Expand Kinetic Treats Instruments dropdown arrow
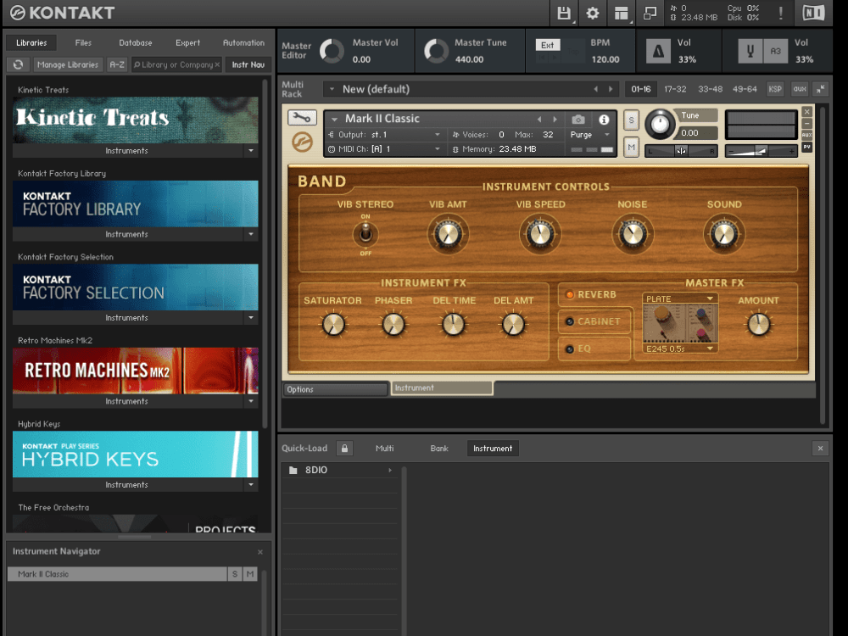The width and height of the screenshot is (848, 636). (x=251, y=150)
